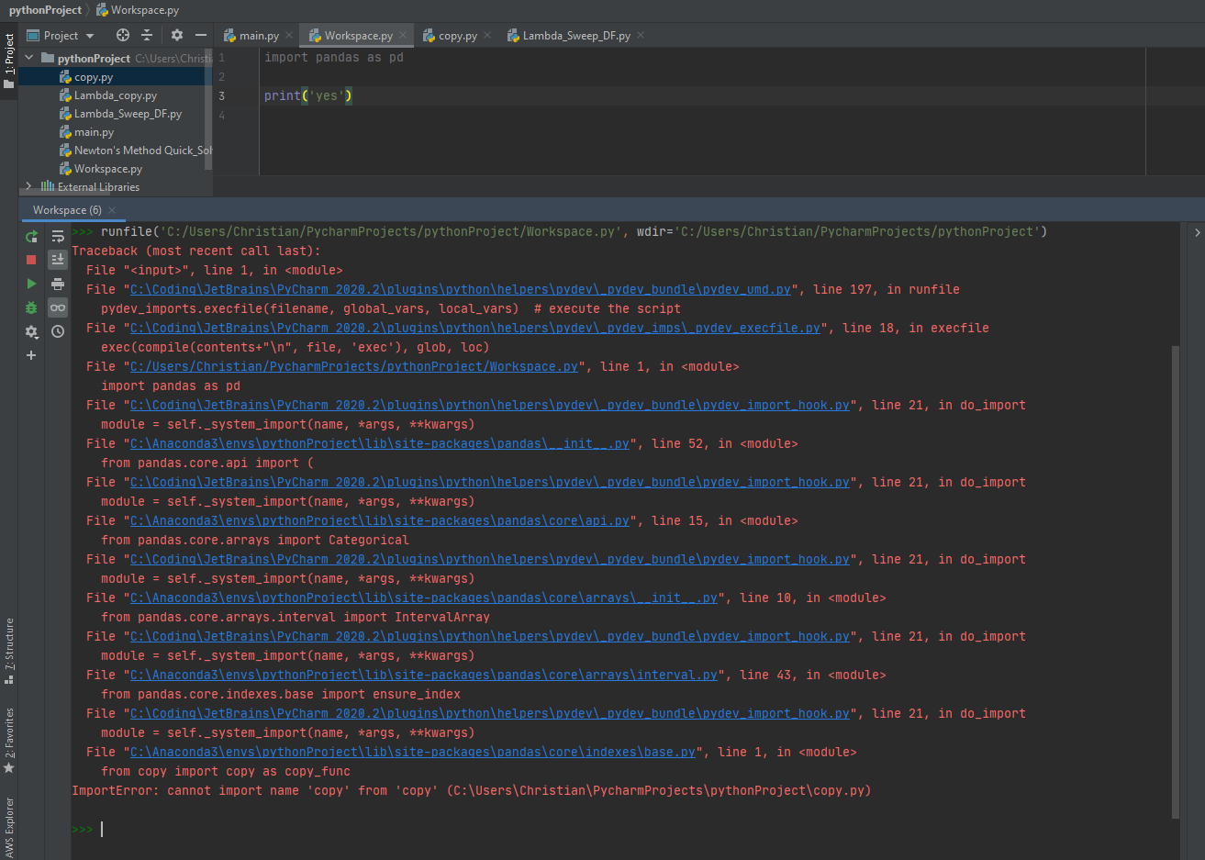Toggle scroll to end of console output
Screen dimensions: 1205x860
pyautogui.click(x=58, y=260)
